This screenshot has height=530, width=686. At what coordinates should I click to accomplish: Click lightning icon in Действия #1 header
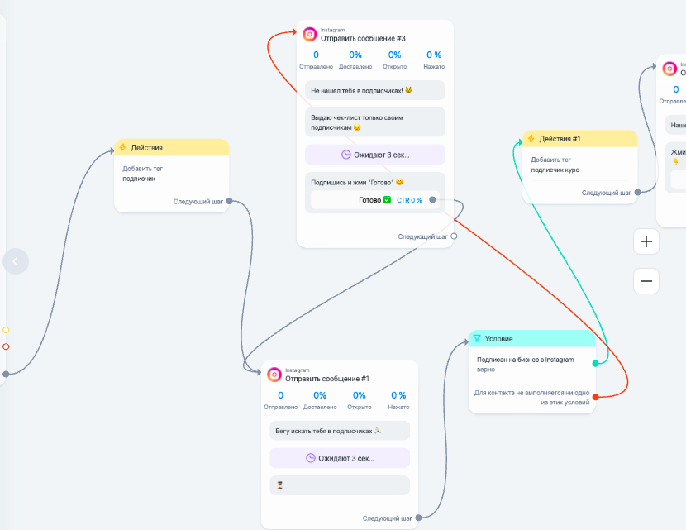[x=531, y=139]
